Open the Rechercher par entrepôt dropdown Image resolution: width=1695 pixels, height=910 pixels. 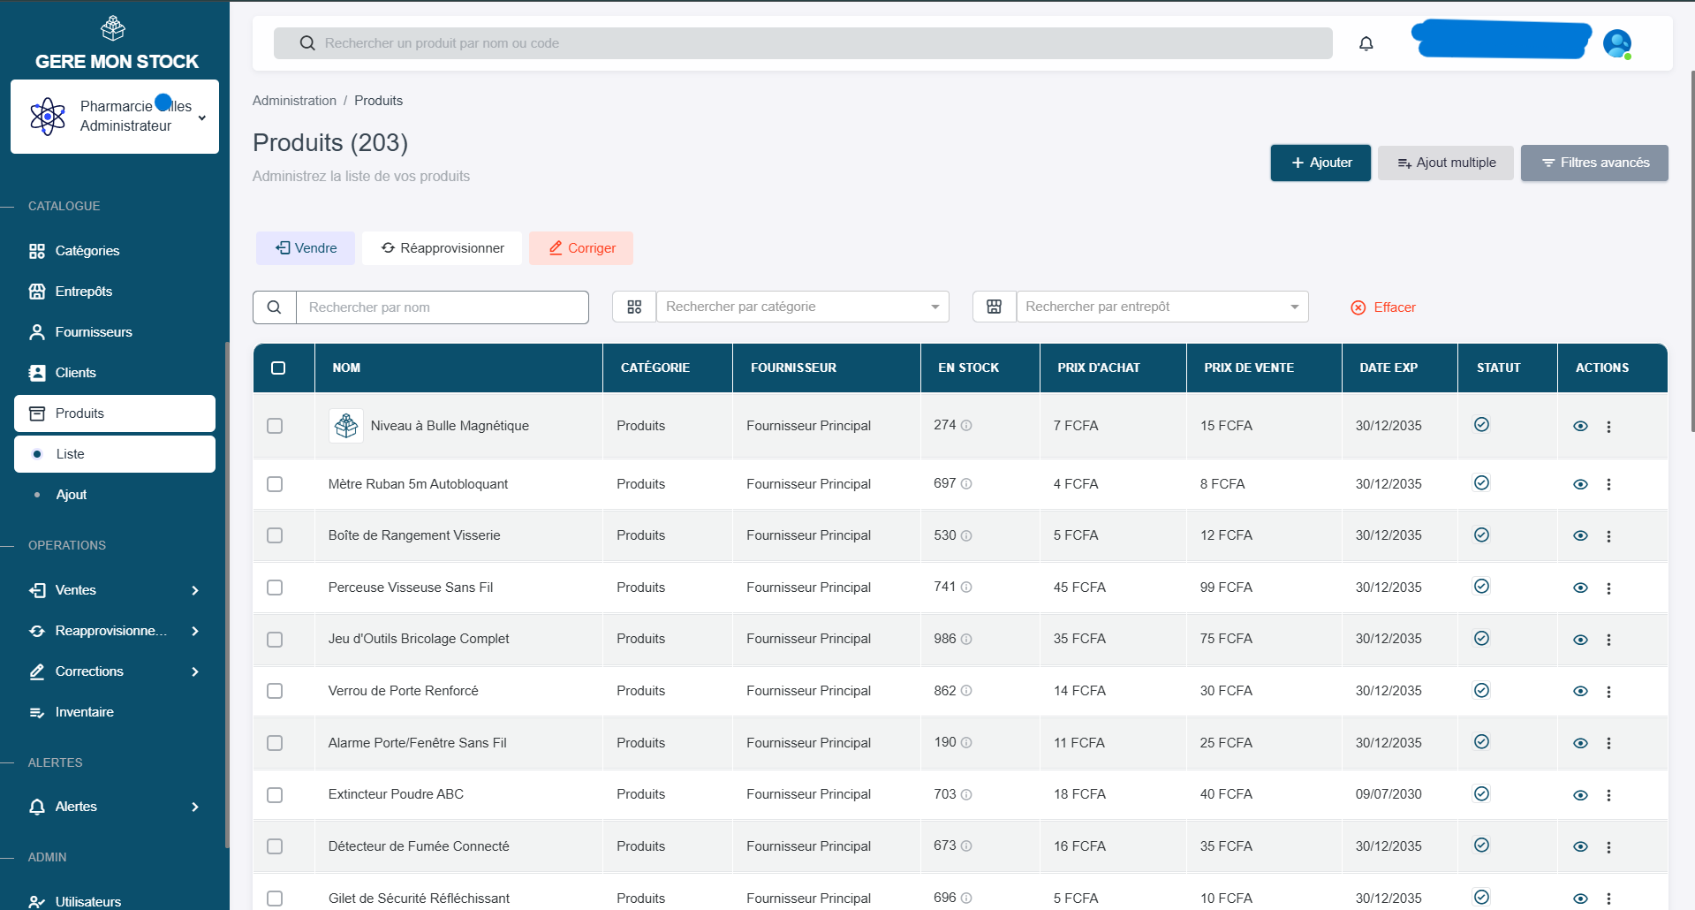click(x=1162, y=307)
